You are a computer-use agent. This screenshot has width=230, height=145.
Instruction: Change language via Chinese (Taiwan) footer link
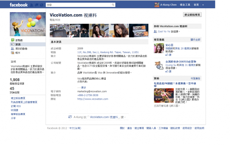(x=75, y=128)
